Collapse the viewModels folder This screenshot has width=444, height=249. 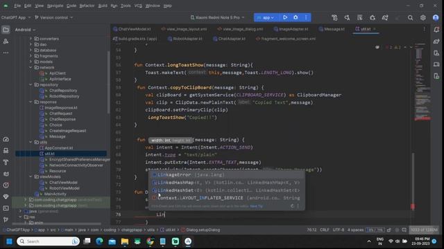click(31, 177)
